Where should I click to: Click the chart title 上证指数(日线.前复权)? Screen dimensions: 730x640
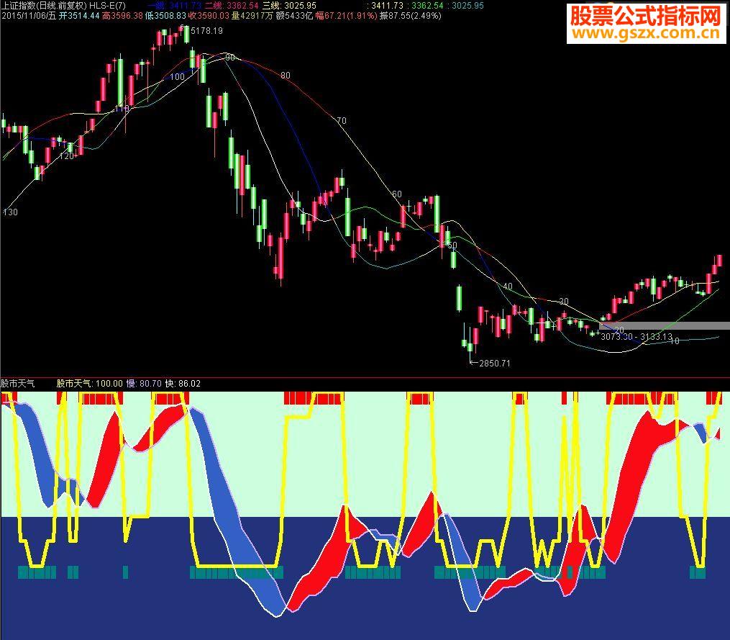(x=44, y=6)
